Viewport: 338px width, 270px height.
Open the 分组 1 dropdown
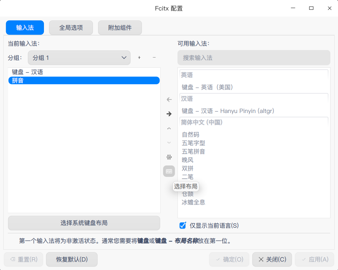click(x=79, y=58)
